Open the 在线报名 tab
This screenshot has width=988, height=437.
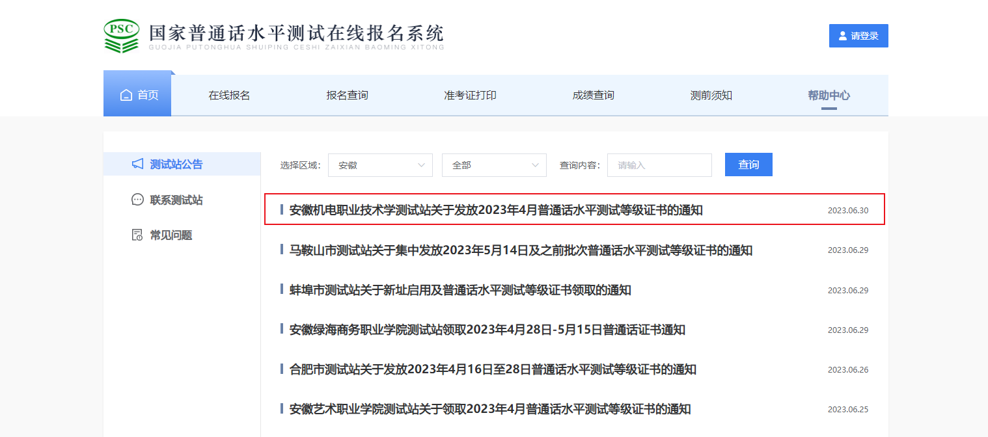pyautogui.click(x=229, y=96)
